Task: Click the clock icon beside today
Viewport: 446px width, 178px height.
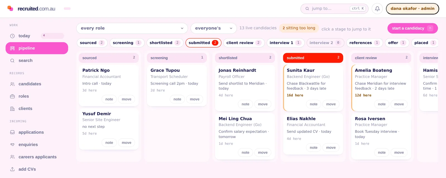Action: pyautogui.click(x=12, y=36)
